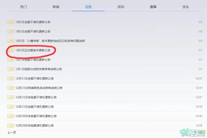Viewport: 207px width, 138px height.
Task: Open the 优化 tab
Action: coord(186,7)
